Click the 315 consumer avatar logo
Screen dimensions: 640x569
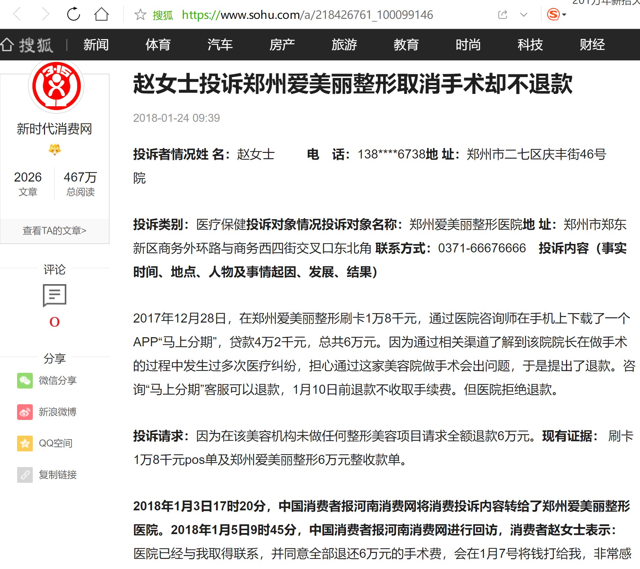(56, 86)
